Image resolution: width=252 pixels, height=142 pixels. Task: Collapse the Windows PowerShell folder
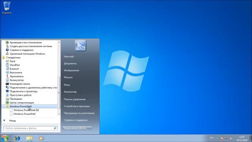click(30, 106)
